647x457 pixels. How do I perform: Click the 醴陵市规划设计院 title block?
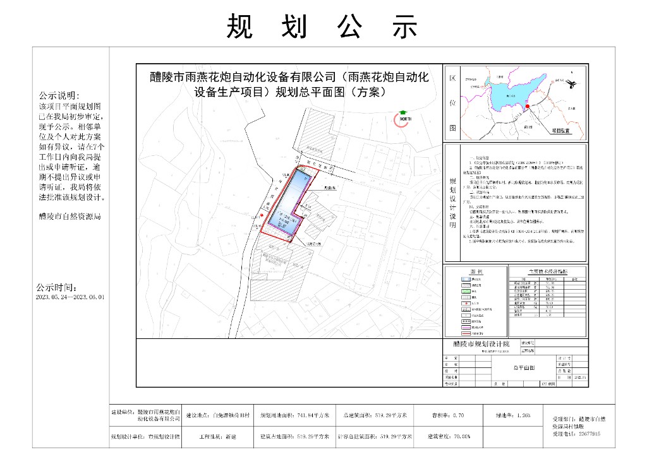[x=481, y=343]
